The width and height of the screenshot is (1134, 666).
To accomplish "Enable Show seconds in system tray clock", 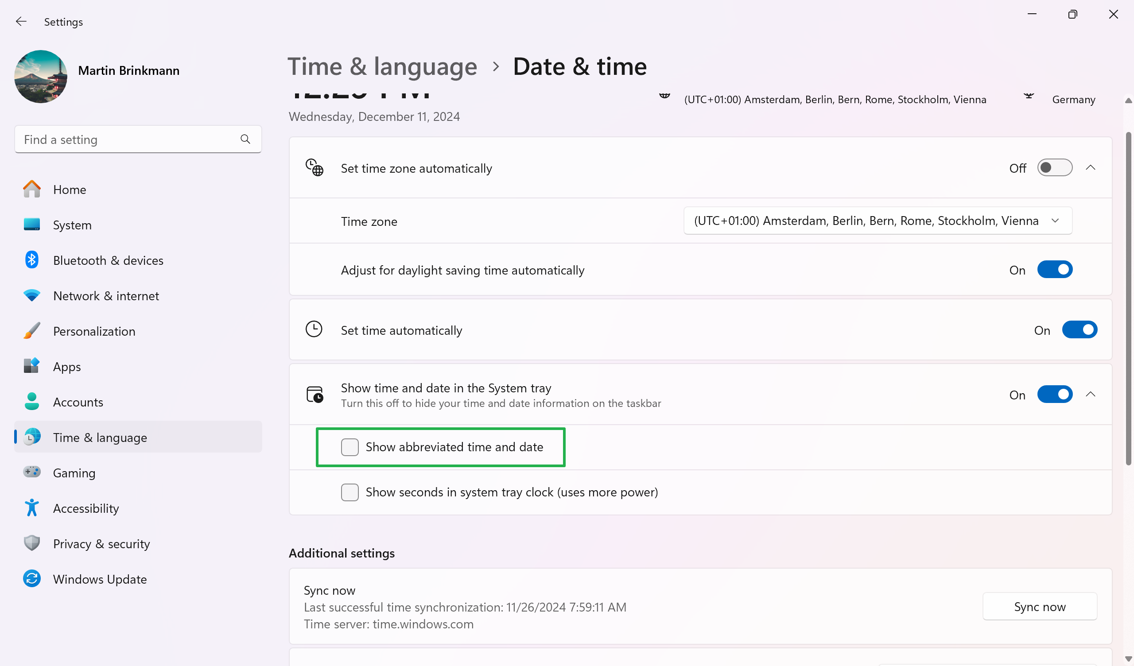I will point(349,492).
